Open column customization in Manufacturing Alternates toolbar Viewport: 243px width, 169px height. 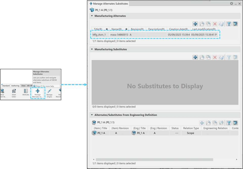pyautogui.click(x=235, y=24)
